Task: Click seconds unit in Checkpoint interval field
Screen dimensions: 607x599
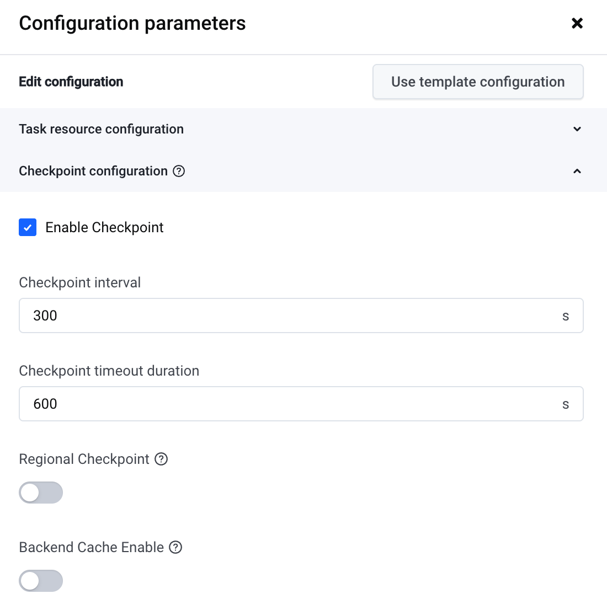Action: pyautogui.click(x=566, y=316)
